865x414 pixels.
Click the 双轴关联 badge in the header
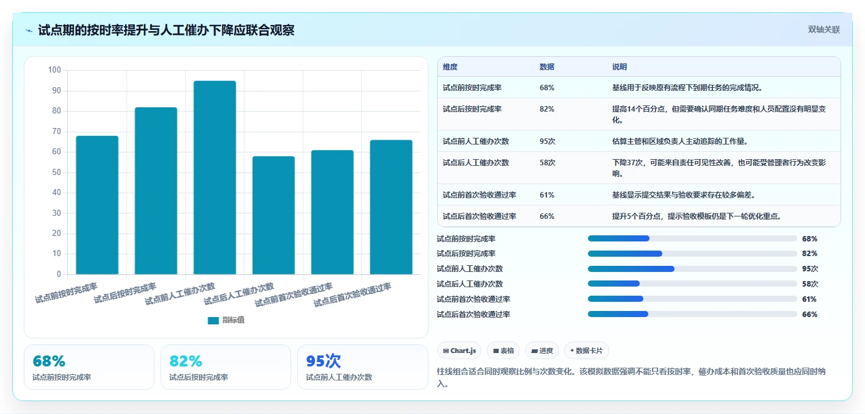point(824,30)
